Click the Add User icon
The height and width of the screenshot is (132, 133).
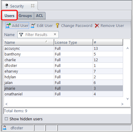8,25
